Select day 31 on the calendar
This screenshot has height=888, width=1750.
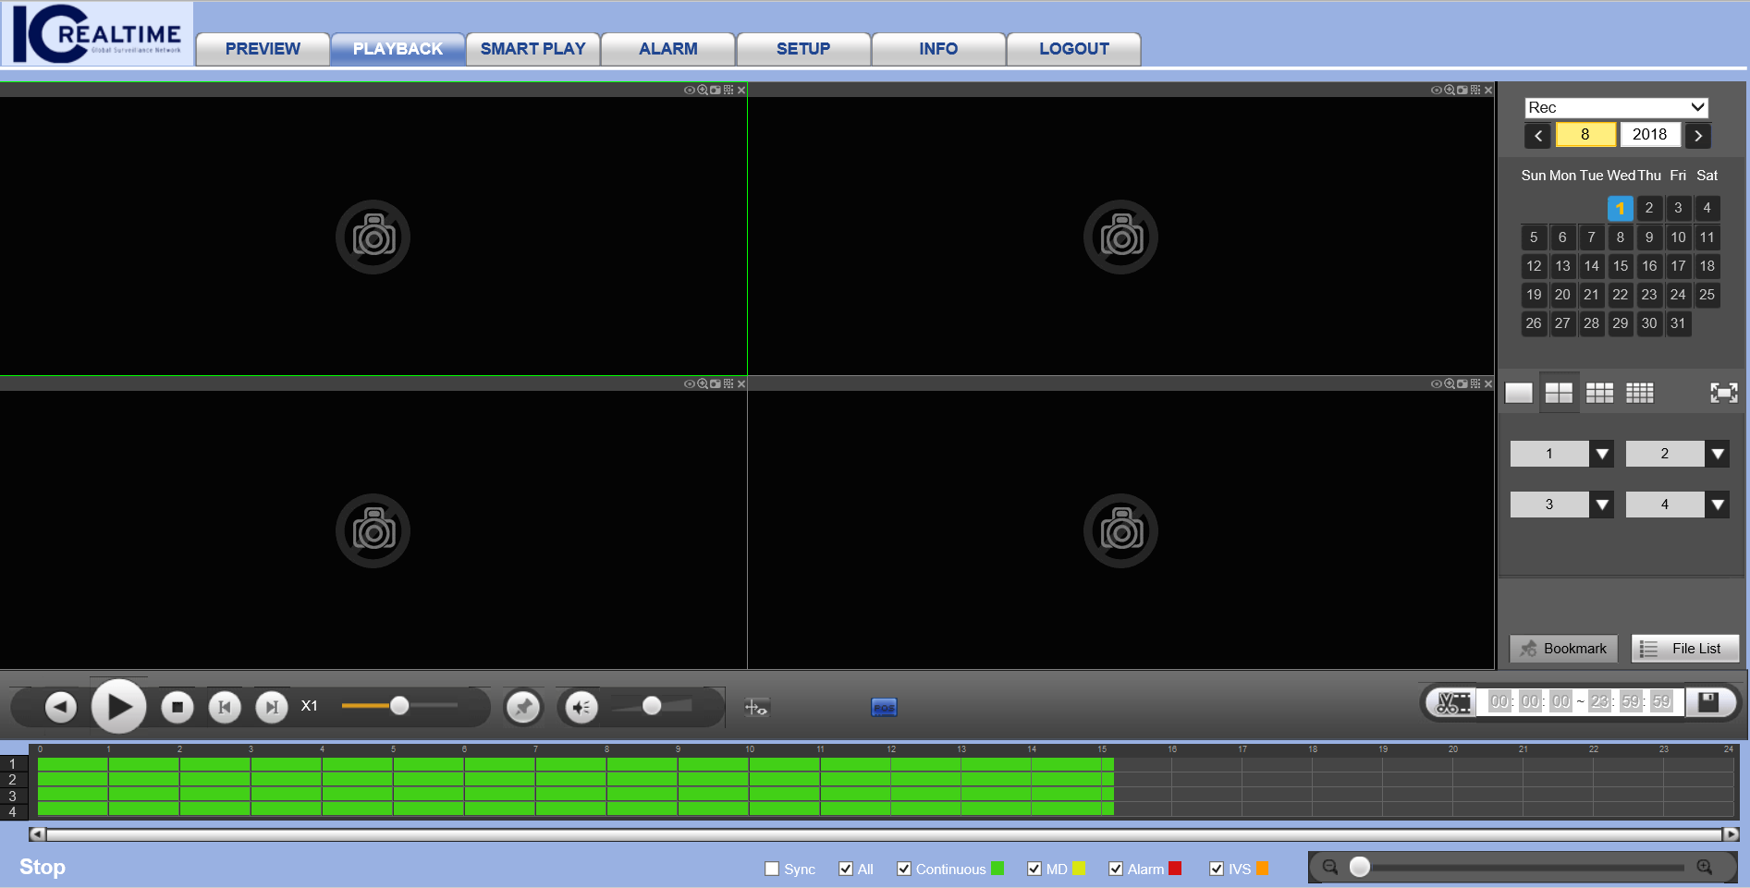pos(1678,323)
